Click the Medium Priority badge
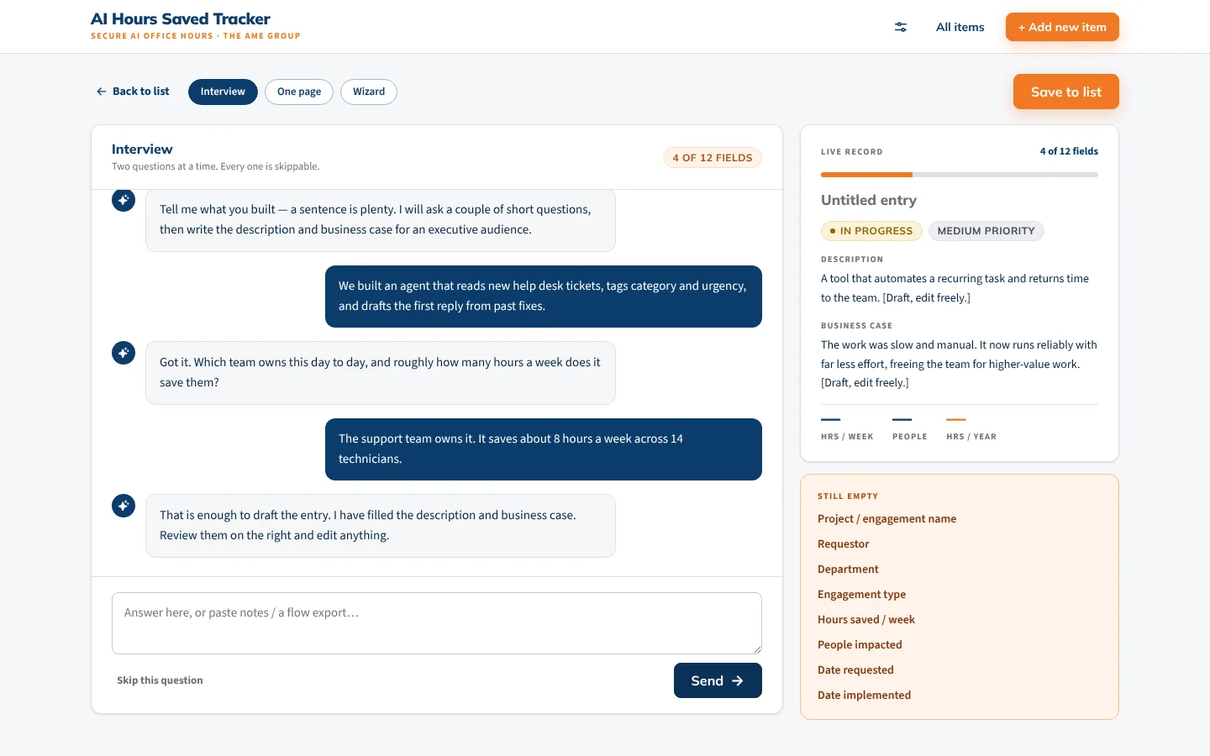This screenshot has width=1210, height=756. [986, 231]
